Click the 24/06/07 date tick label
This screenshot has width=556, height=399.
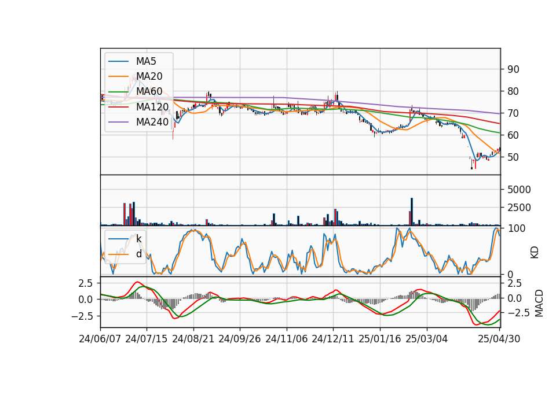pyautogui.click(x=100, y=339)
